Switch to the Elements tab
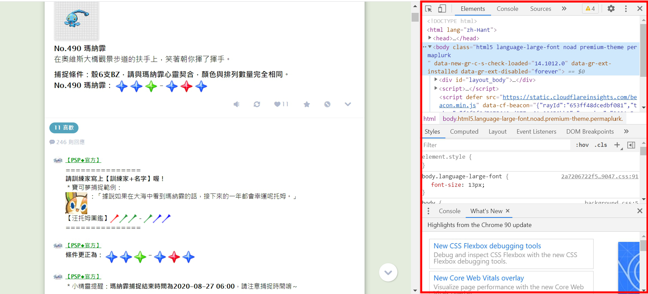Screen dimensions: 648x294 point(472,9)
